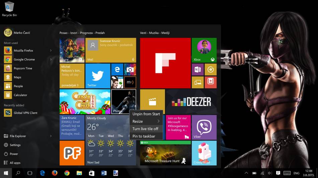The width and height of the screenshot is (318, 178).
Task: Select Unpin from Start
Action: 146,114
